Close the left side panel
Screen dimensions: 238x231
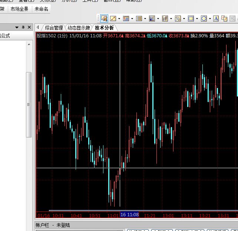click(x=29, y=27)
